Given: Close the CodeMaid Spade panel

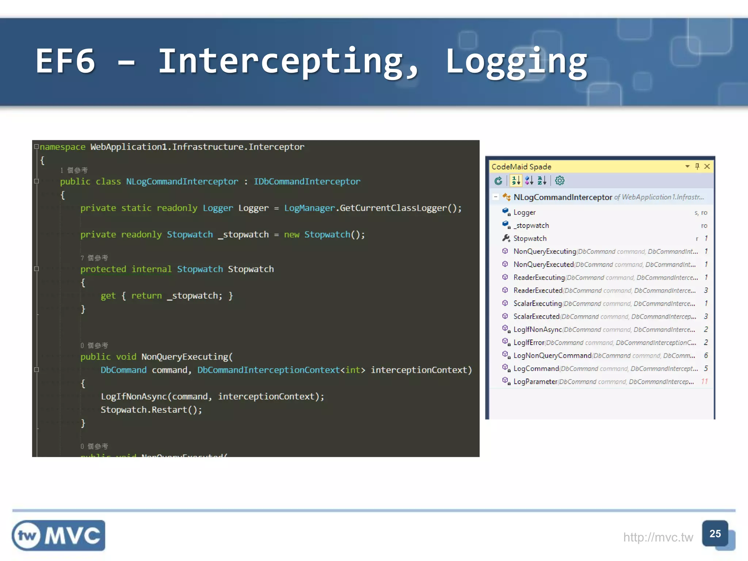Looking at the screenshot, I should click(x=707, y=167).
